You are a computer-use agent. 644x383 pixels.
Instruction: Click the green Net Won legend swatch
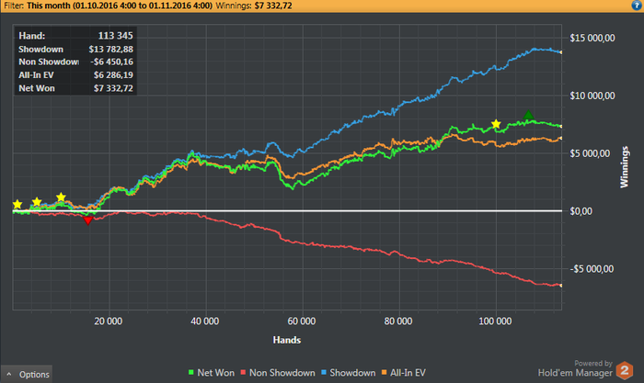point(191,372)
